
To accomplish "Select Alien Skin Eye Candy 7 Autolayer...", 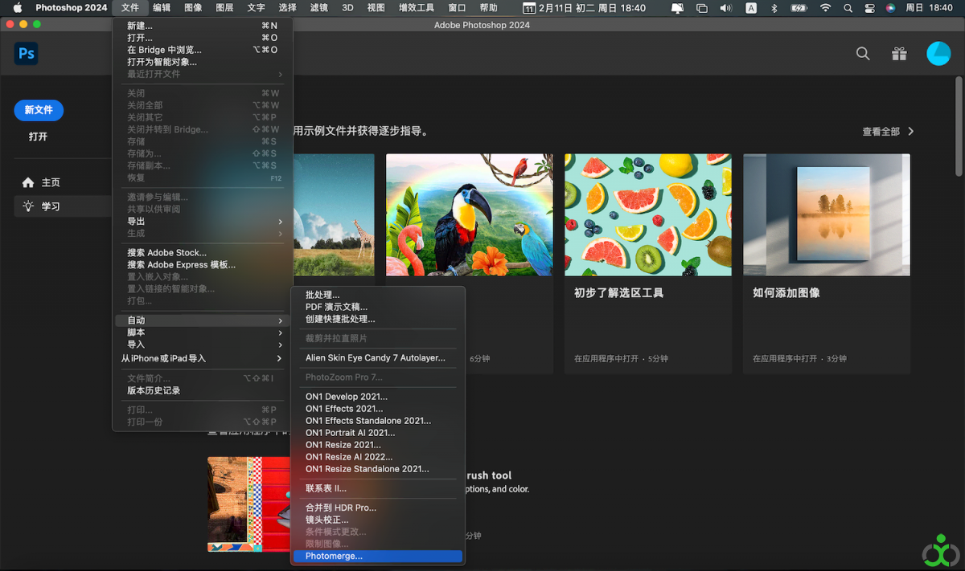I will (378, 357).
